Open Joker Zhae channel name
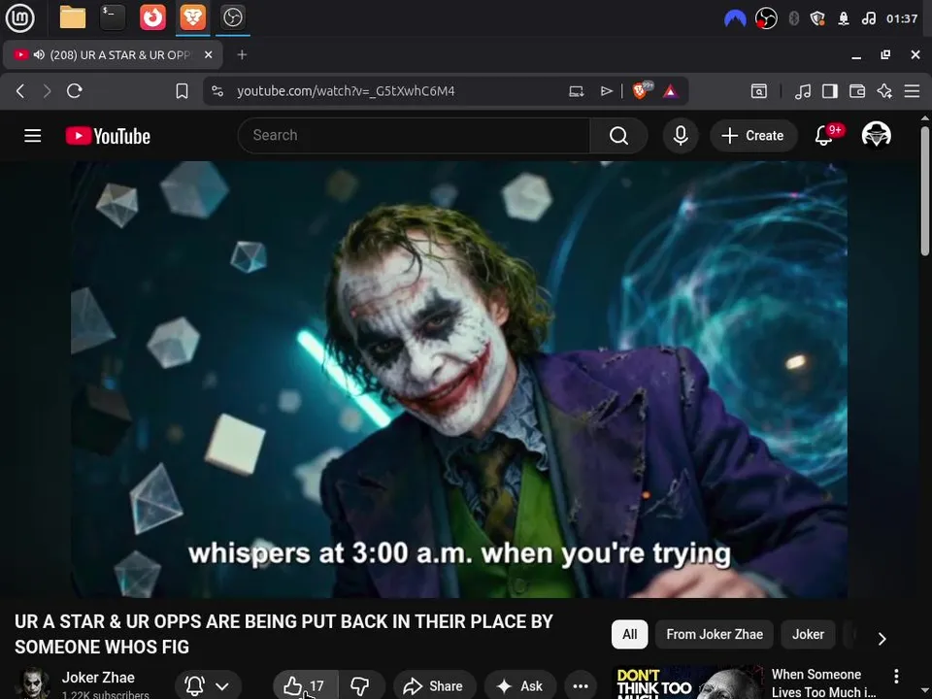The width and height of the screenshot is (932, 699). 98,678
